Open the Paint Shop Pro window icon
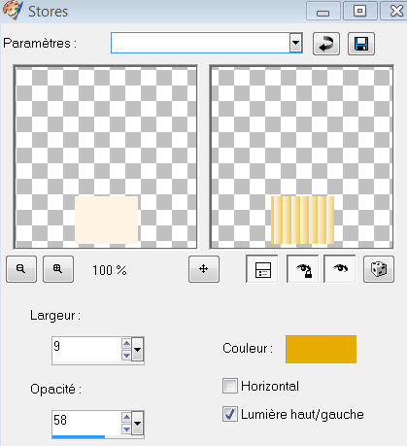407x446 pixels. coord(13,10)
